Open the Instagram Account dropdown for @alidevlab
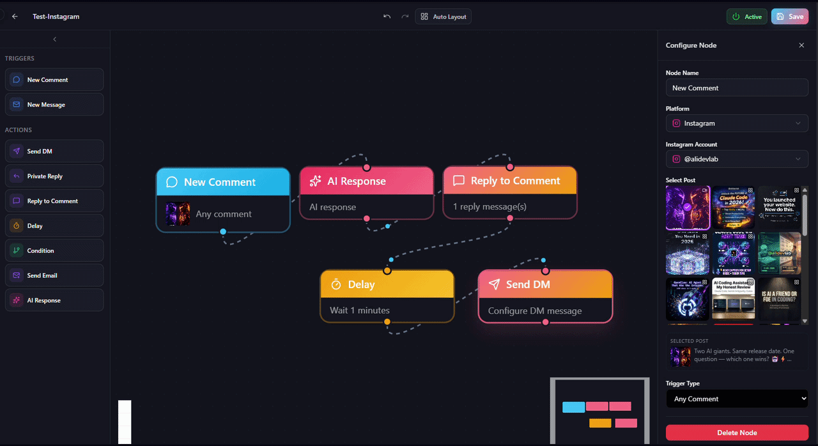This screenshot has height=446, width=818. coord(737,158)
